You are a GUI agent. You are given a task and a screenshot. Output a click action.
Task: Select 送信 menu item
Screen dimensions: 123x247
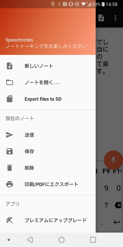(48, 135)
